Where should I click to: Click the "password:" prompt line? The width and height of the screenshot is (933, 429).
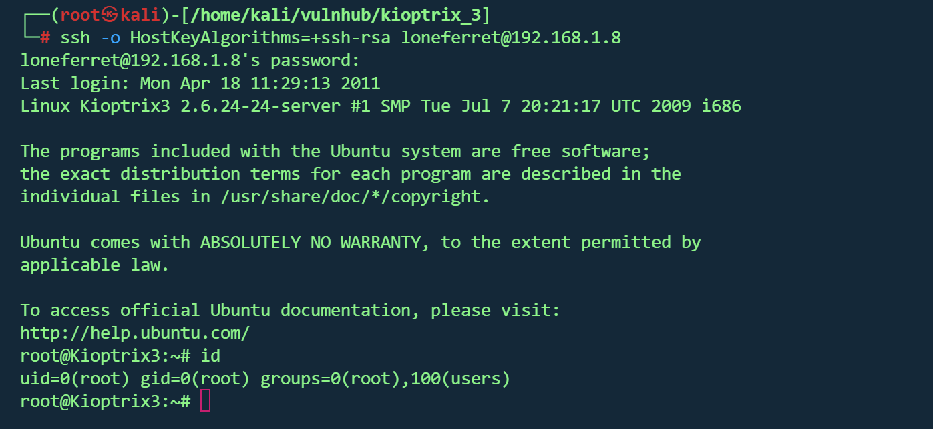tap(190, 61)
